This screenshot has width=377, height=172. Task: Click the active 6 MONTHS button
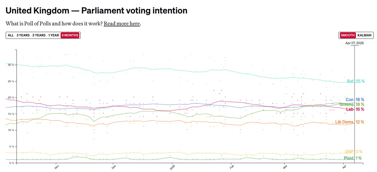(70, 35)
